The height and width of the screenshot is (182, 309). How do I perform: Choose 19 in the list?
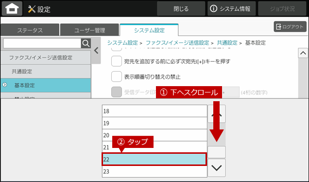154,123
